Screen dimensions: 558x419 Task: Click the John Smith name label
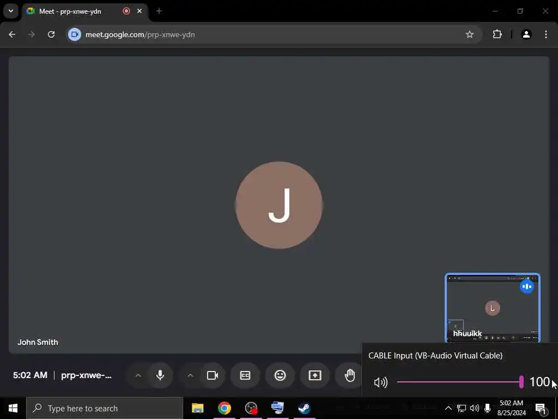tap(38, 342)
